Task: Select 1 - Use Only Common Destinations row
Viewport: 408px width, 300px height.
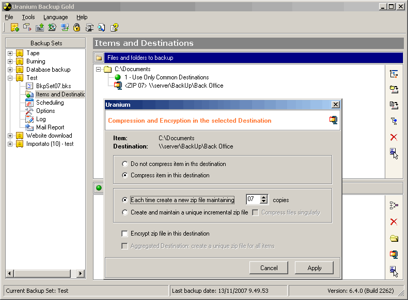Action: 166,77
